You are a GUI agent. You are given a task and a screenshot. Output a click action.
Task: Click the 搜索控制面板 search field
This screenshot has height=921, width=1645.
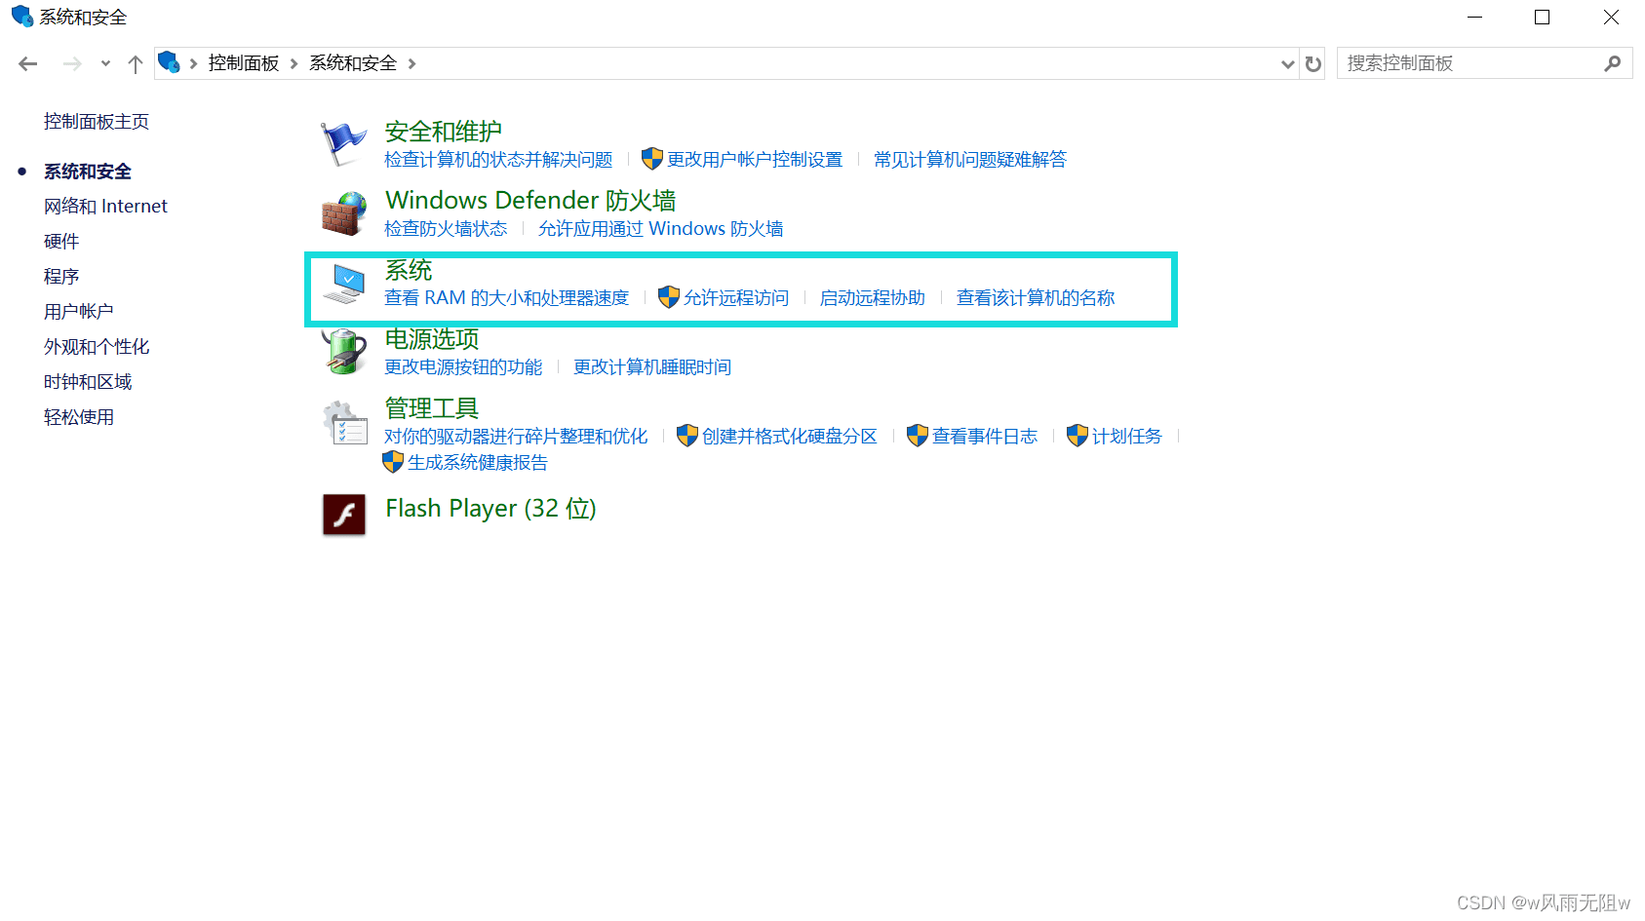click(x=1468, y=63)
